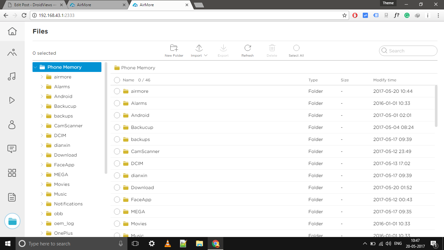Expand the DCIM tree node
The image size is (444, 250).
(x=42, y=135)
